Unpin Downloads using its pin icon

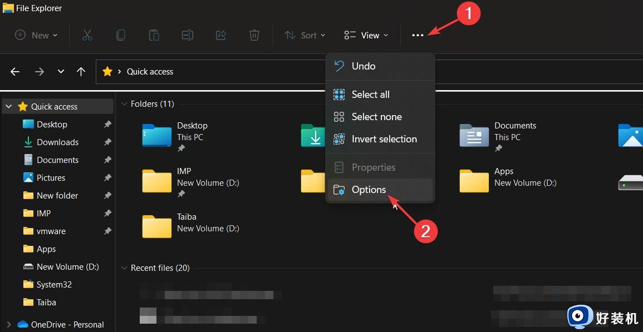[x=107, y=142]
